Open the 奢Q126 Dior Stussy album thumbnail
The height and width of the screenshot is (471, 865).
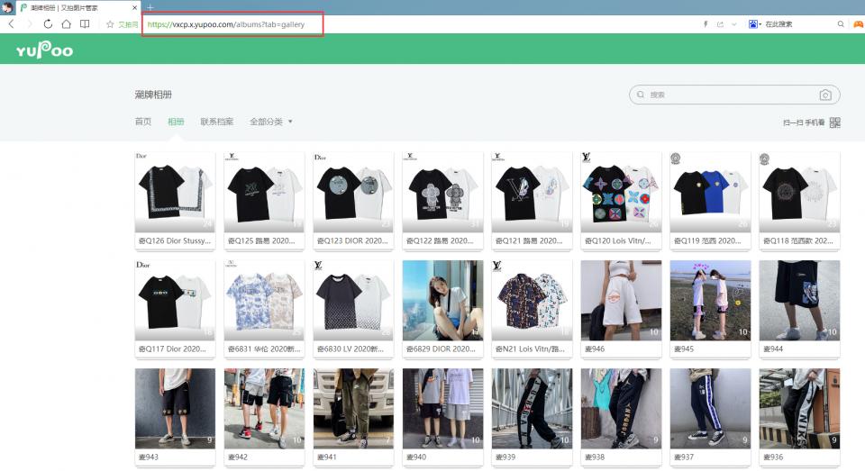click(175, 192)
